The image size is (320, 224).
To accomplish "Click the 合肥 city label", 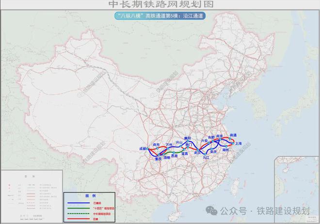I will (x=211, y=137).
